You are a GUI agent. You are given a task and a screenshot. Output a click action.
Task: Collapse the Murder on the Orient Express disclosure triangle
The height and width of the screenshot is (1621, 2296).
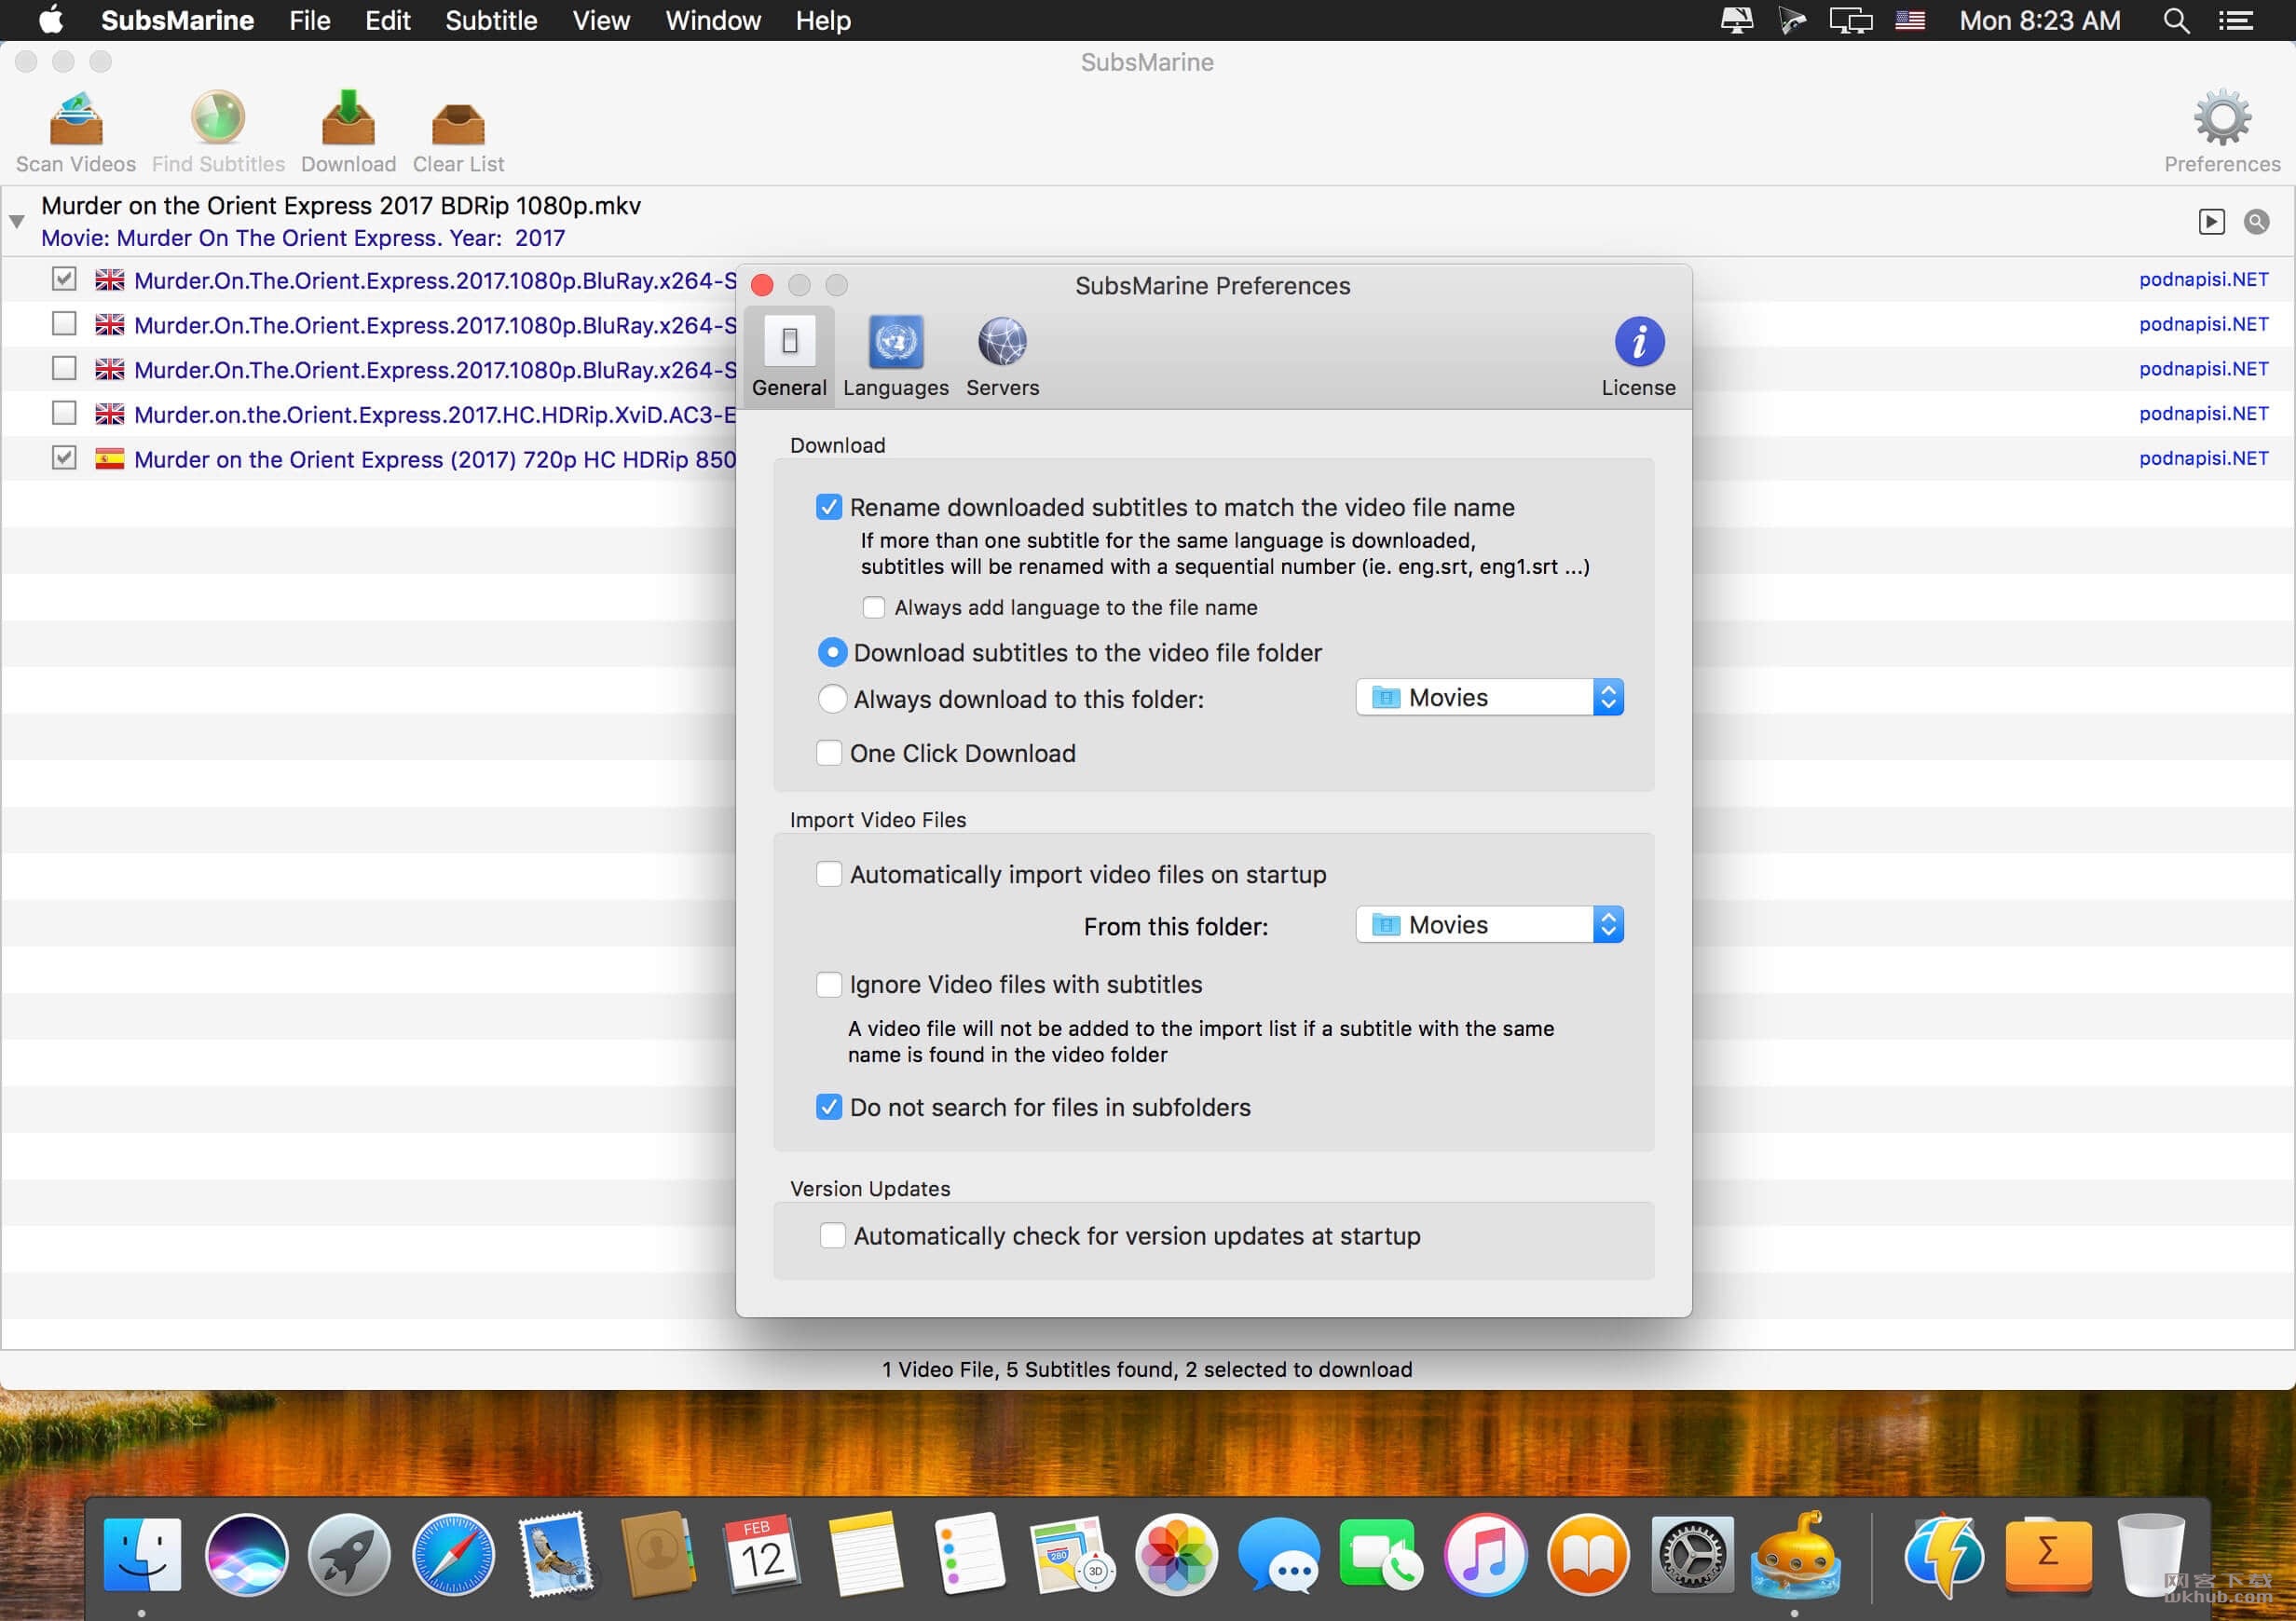[17, 221]
